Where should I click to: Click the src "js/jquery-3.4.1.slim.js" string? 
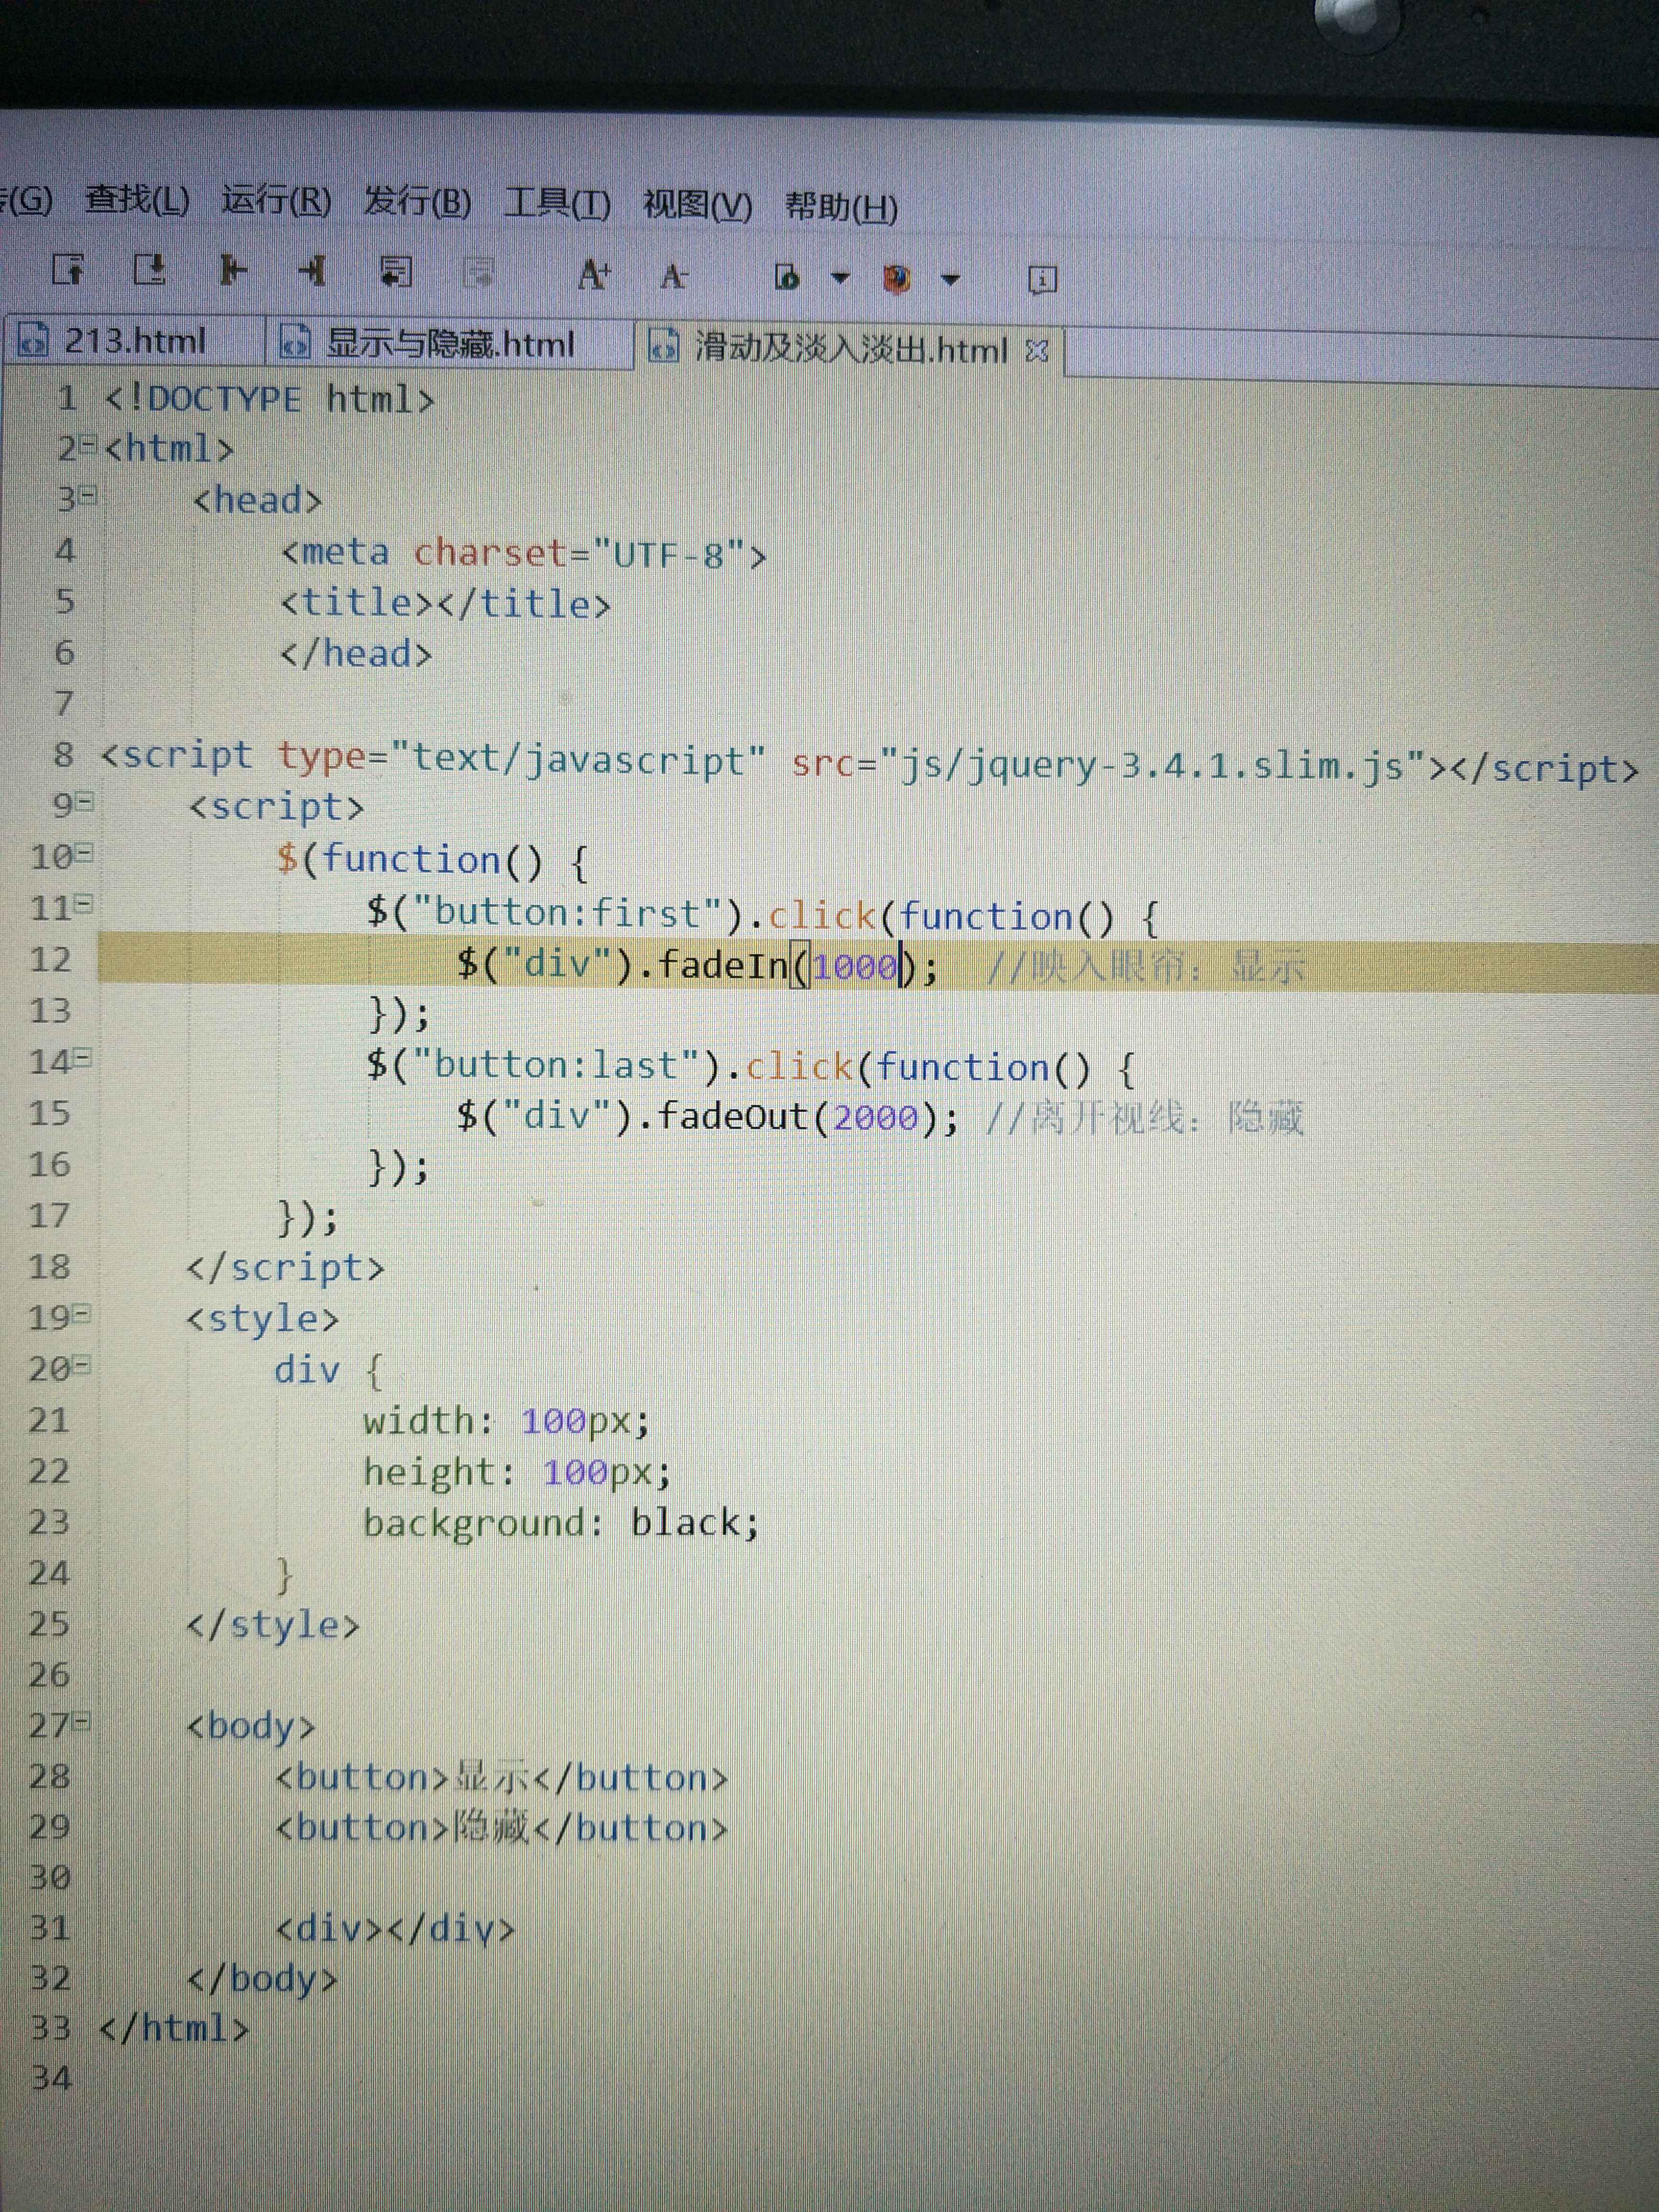coord(1153,766)
